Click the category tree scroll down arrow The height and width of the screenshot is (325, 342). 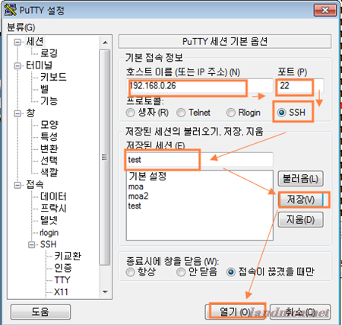pyautogui.click(x=106, y=292)
